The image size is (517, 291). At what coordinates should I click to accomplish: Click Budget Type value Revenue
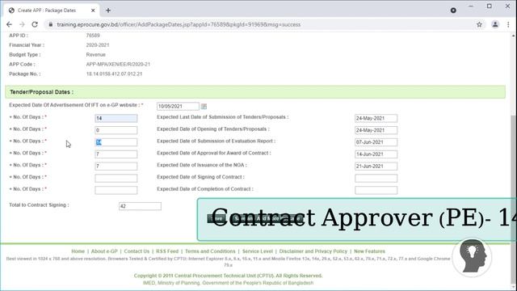click(x=96, y=55)
